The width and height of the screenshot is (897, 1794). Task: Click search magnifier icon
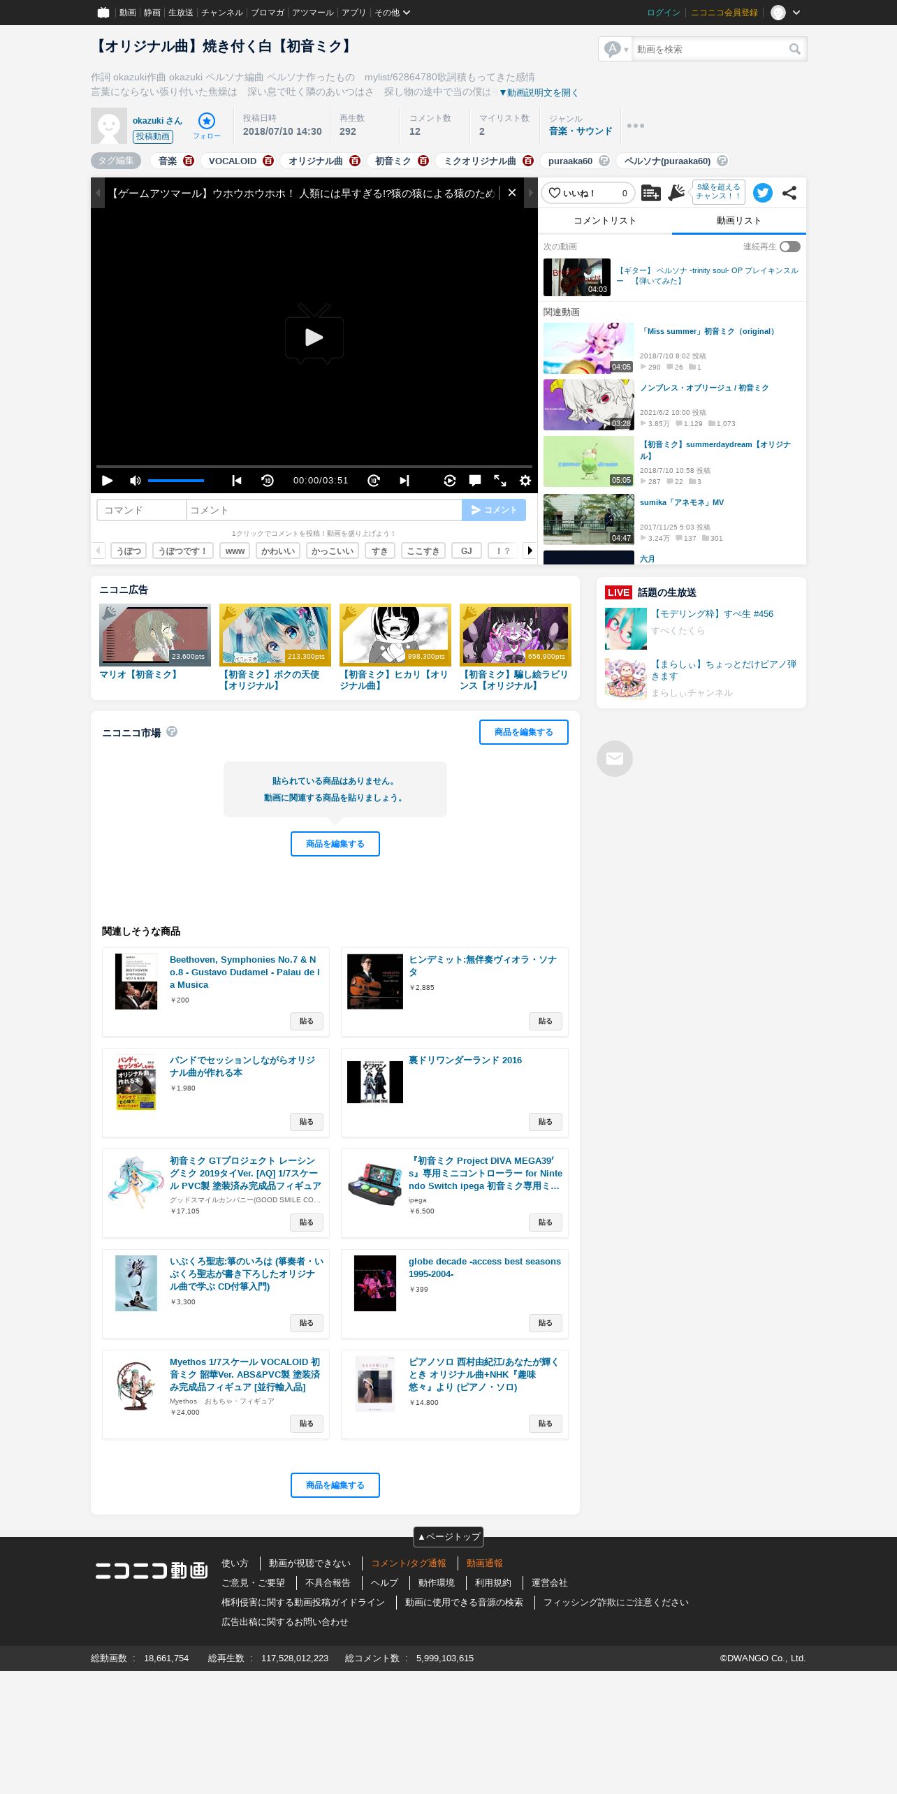[x=794, y=49]
